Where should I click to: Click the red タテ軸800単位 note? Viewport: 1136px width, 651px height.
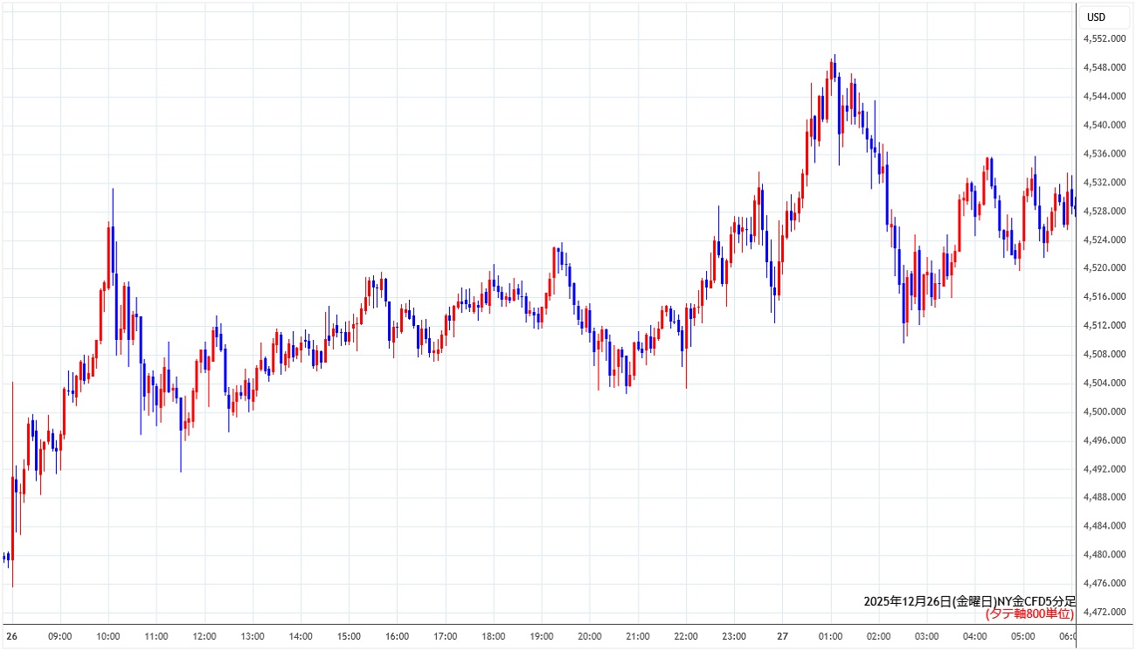[1029, 614]
